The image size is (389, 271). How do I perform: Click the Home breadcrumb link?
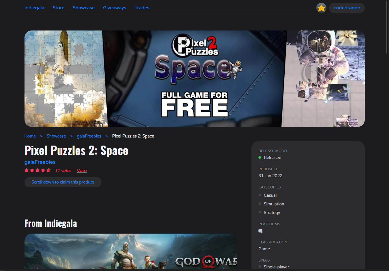tap(30, 136)
